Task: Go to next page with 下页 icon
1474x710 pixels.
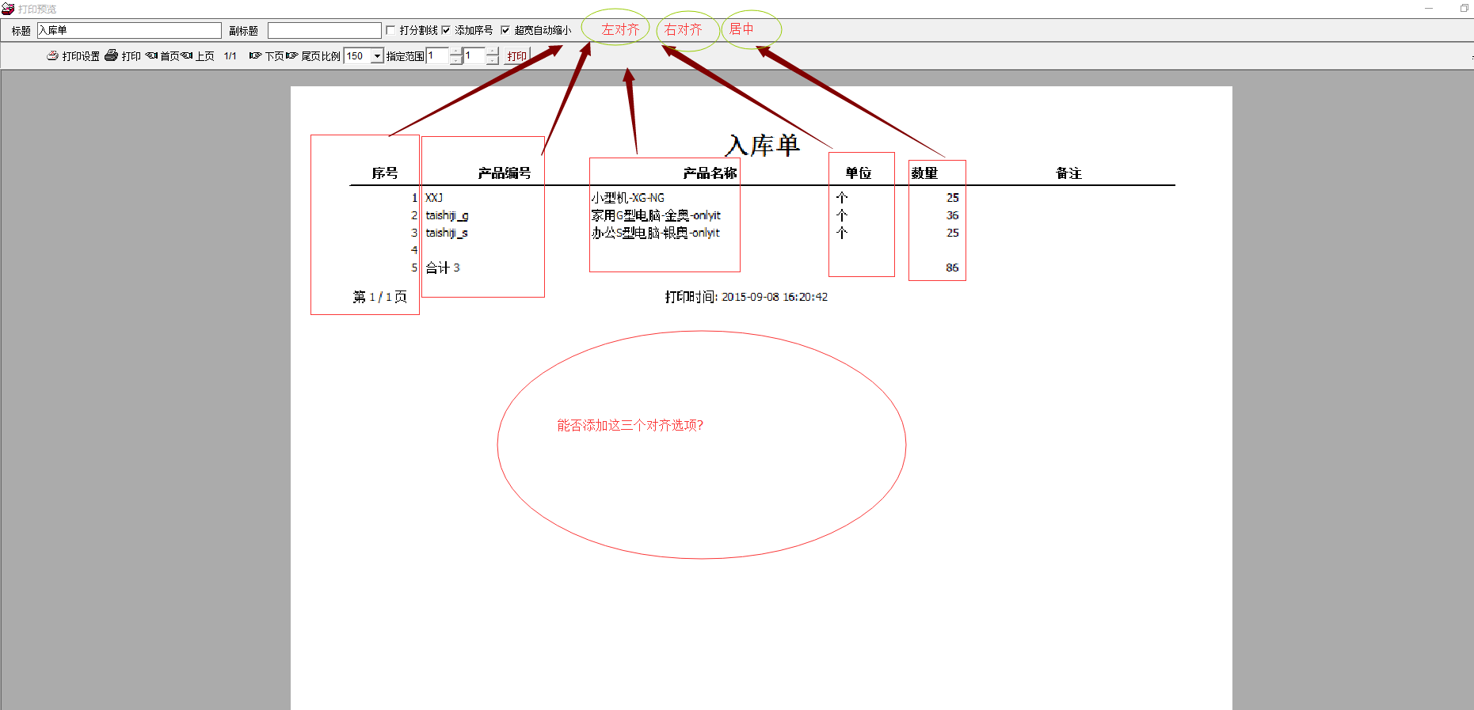Action: click(x=255, y=55)
